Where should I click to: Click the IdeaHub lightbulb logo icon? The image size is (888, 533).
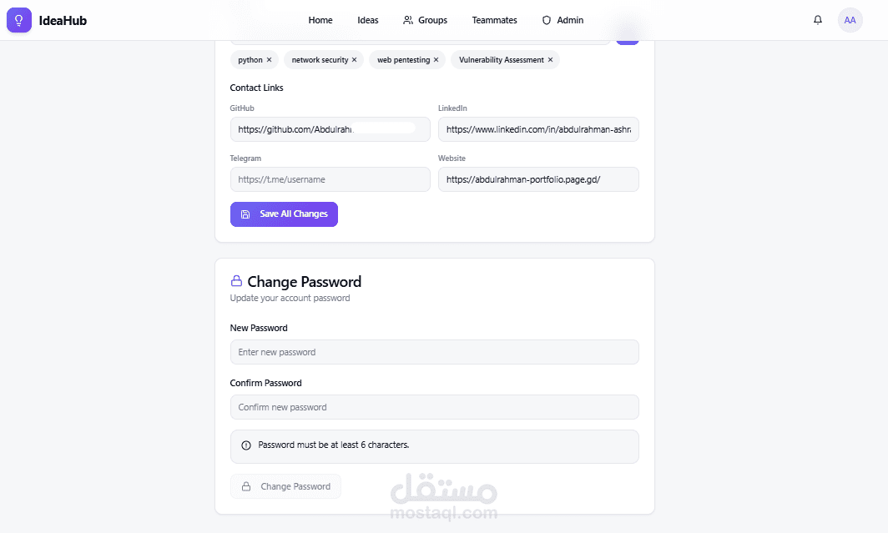click(x=18, y=20)
